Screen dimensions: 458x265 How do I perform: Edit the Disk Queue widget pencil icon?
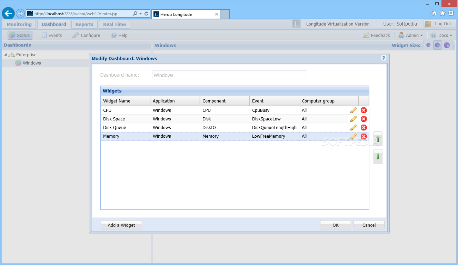pyautogui.click(x=353, y=128)
